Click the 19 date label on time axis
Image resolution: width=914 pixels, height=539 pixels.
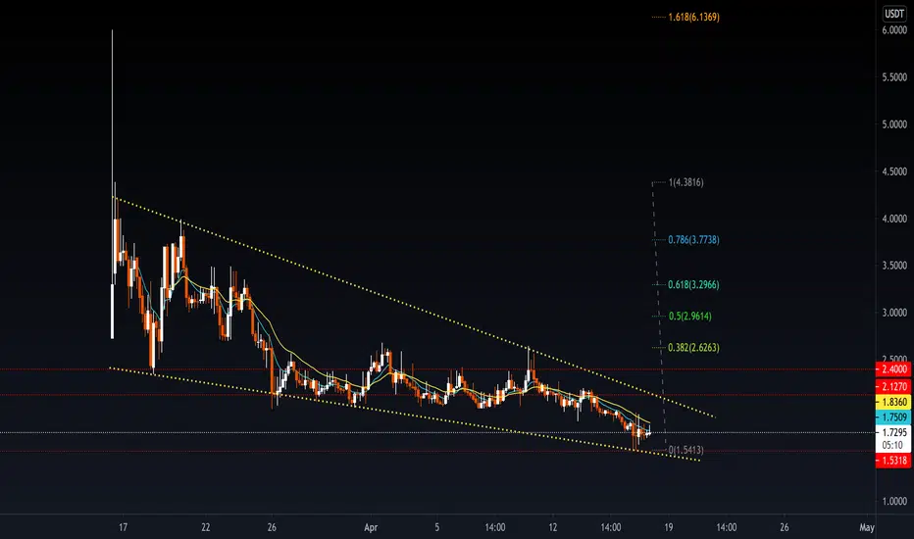668,527
